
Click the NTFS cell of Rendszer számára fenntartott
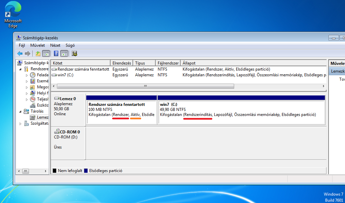162,69
